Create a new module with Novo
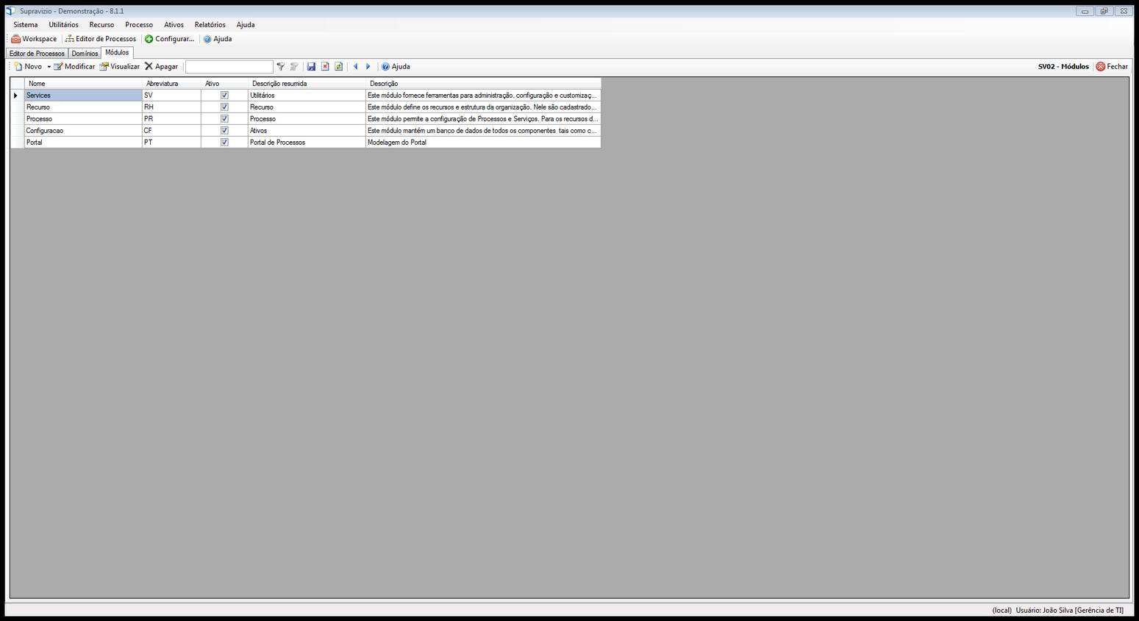The height and width of the screenshot is (621, 1139). (x=28, y=66)
